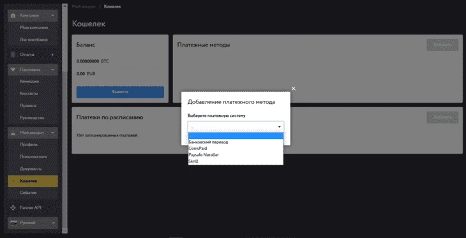Click the sidebar scrollbar down arrow
Screen dimensions: 466x238
tap(64, 230)
